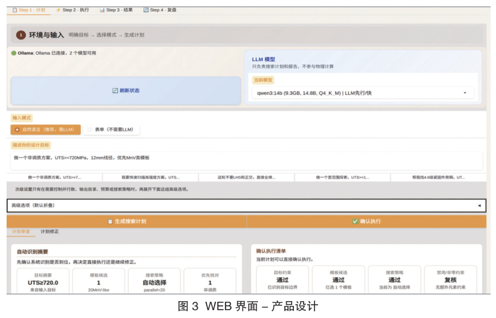Choose example '做一个宽范围探索, UTS>=1...'
The image size is (496, 318).
tap(343, 177)
